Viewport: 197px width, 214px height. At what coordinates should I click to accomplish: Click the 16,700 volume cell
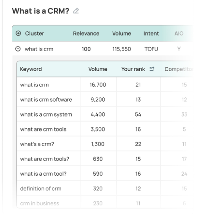[98, 85]
